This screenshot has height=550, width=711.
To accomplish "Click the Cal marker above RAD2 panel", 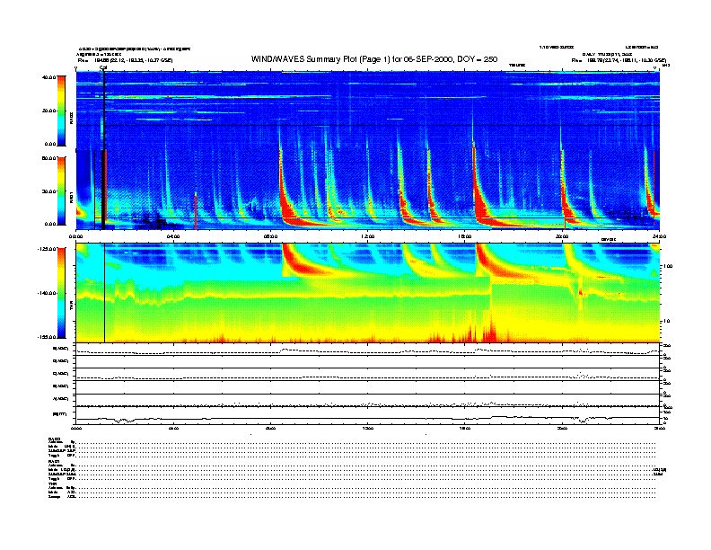I will point(103,68).
